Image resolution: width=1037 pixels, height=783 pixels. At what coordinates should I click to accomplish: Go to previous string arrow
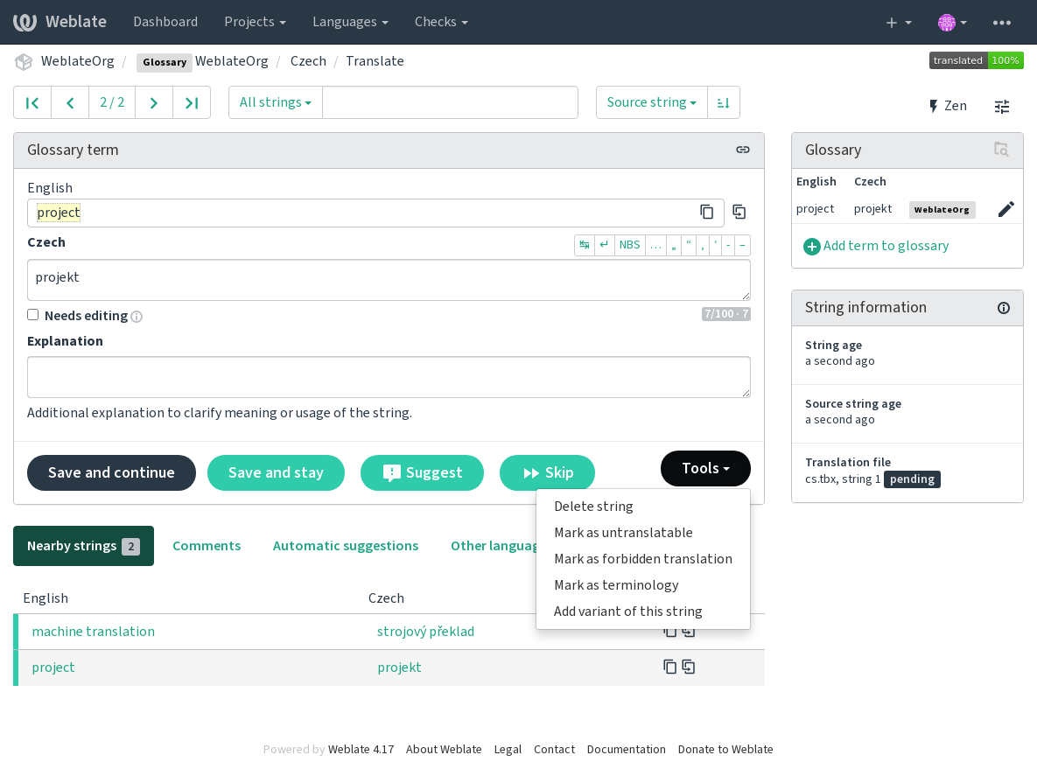pyautogui.click(x=70, y=102)
